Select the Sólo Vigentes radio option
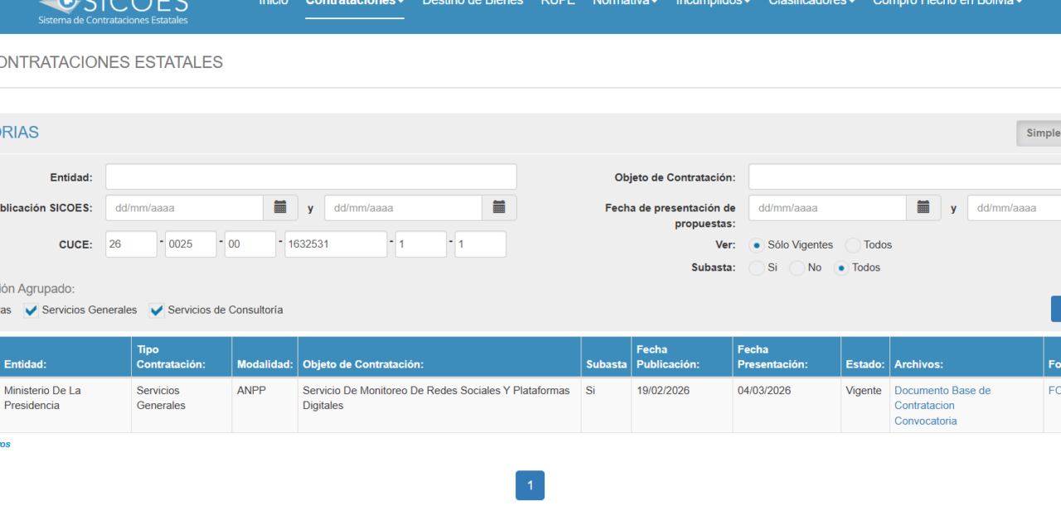 tap(757, 245)
